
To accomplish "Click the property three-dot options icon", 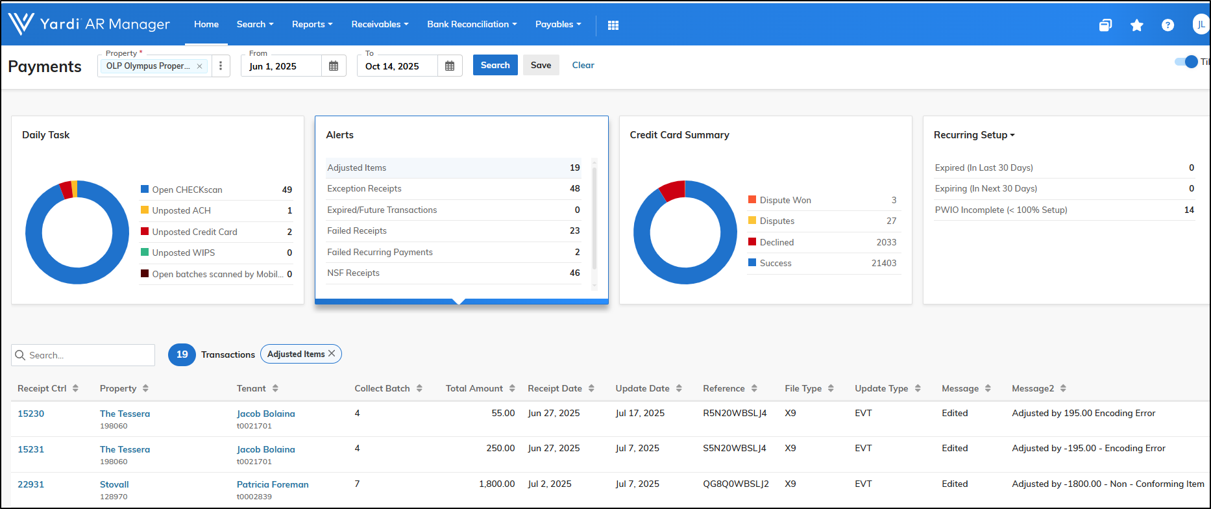I will pos(221,66).
